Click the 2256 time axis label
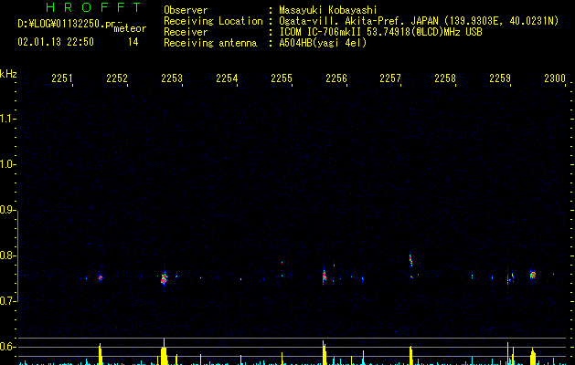575x365 pixels. point(336,78)
